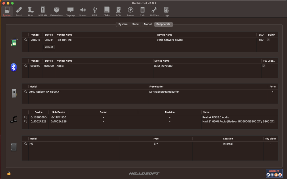Open the Patch tool
This screenshot has width=287, height=179.
[19, 11]
